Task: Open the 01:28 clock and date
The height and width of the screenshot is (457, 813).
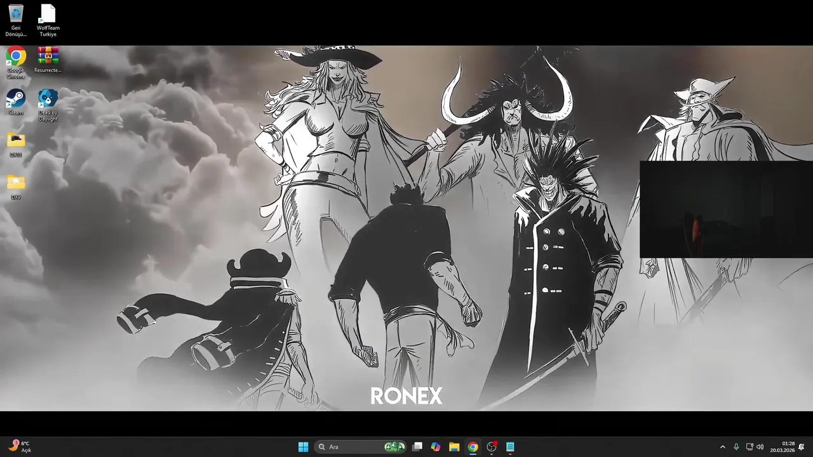Action: pyautogui.click(x=783, y=447)
